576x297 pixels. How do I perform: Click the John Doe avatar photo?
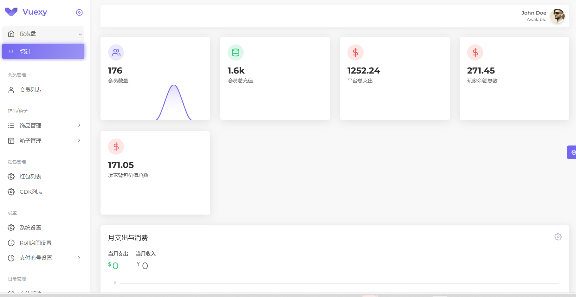coord(557,16)
